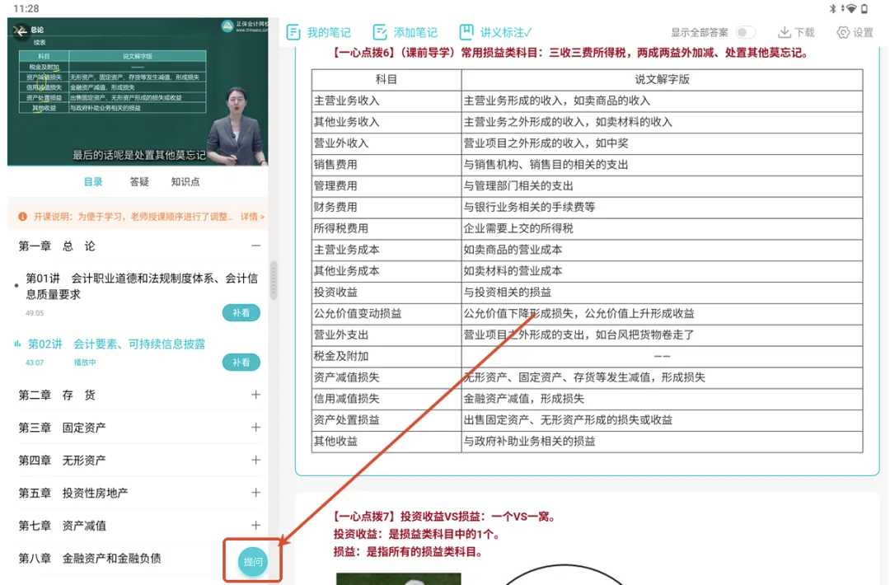The height and width of the screenshot is (585, 890).
Task: Click 税金及附加 table cell
Action: [x=386, y=356]
